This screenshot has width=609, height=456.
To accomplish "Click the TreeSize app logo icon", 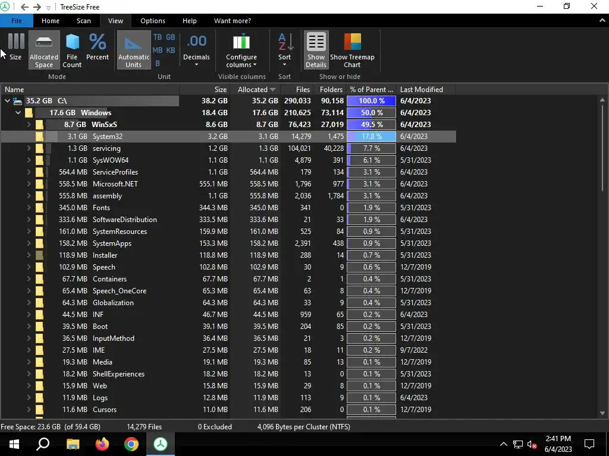I will (x=5, y=7).
